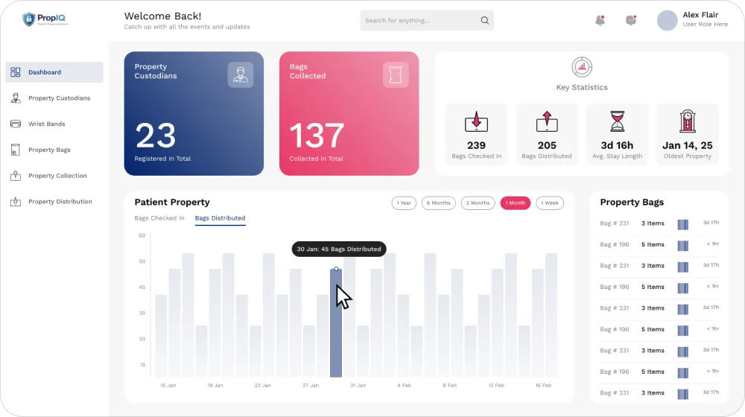Click the clock Oldest Property icon

[688, 121]
